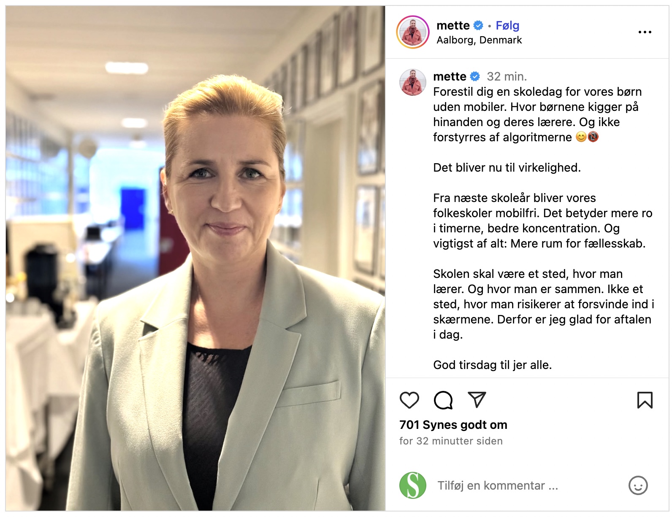The width and height of the screenshot is (672, 517).
Task: Open comments with the speech bubble icon
Action: pos(443,400)
